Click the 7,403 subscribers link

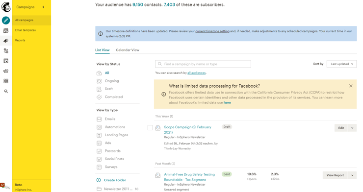coord(169,4)
